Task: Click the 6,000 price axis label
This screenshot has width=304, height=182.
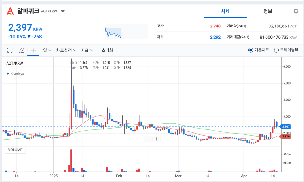Action: tap(287, 66)
